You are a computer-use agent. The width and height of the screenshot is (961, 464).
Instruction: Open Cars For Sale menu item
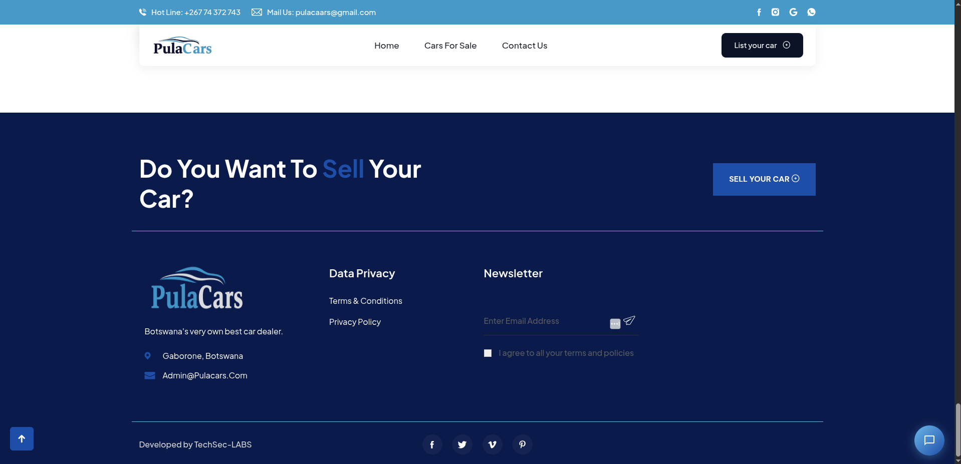click(x=450, y=46)
